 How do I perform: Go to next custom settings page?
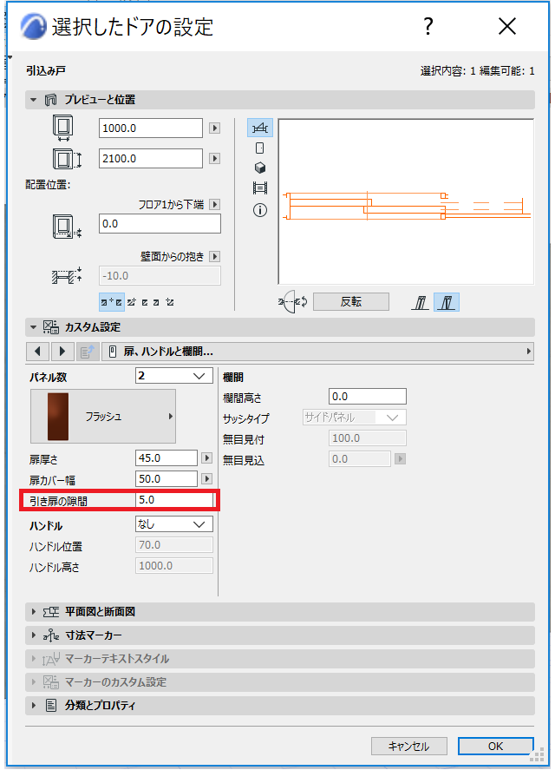click(62, 352)
